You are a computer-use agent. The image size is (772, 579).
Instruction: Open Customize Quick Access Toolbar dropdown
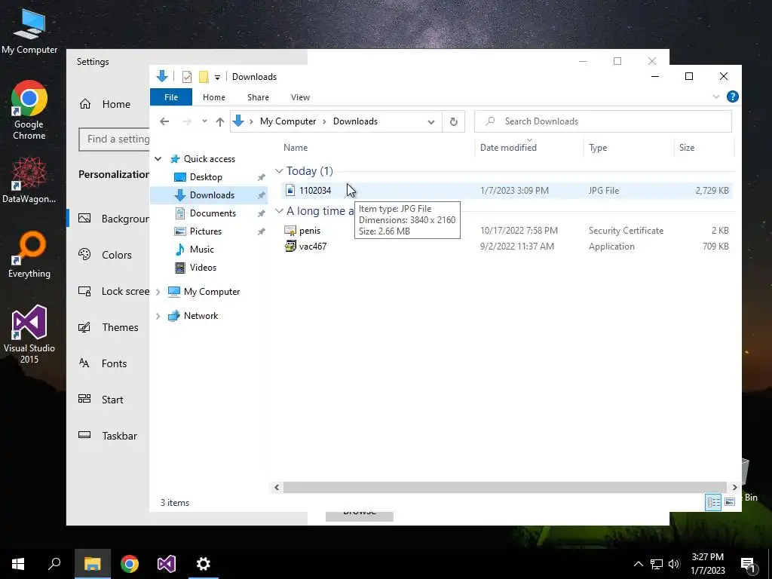pyautogui.click(x=217, y=78)
